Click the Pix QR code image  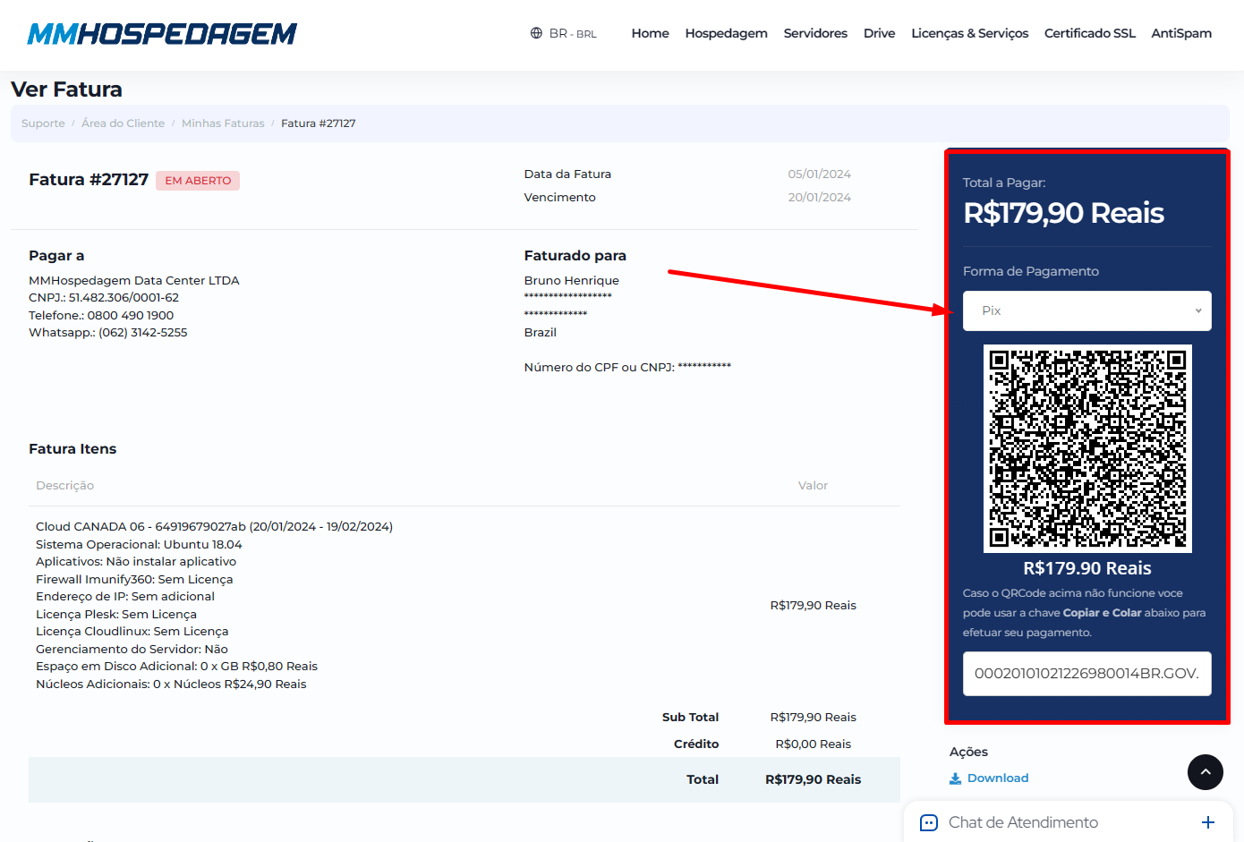(1087, 448)
